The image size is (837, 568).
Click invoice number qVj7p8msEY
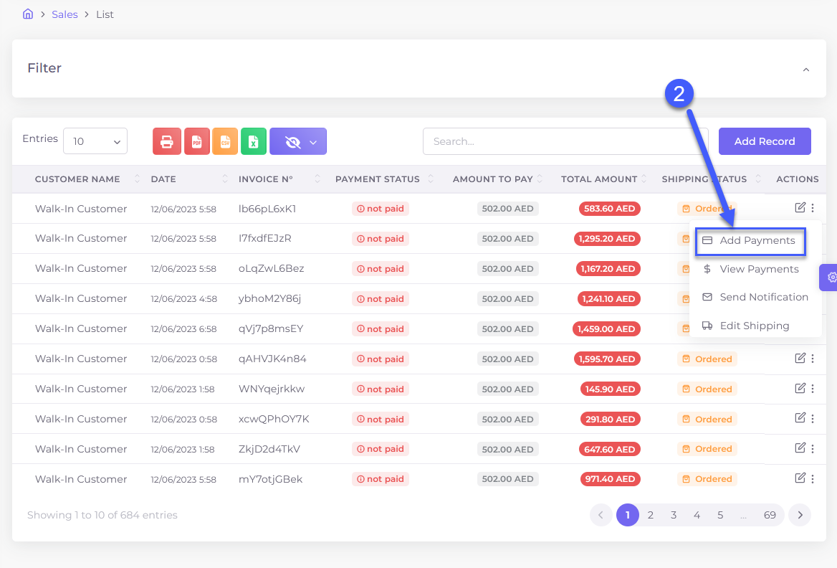[x=271, y=328]
